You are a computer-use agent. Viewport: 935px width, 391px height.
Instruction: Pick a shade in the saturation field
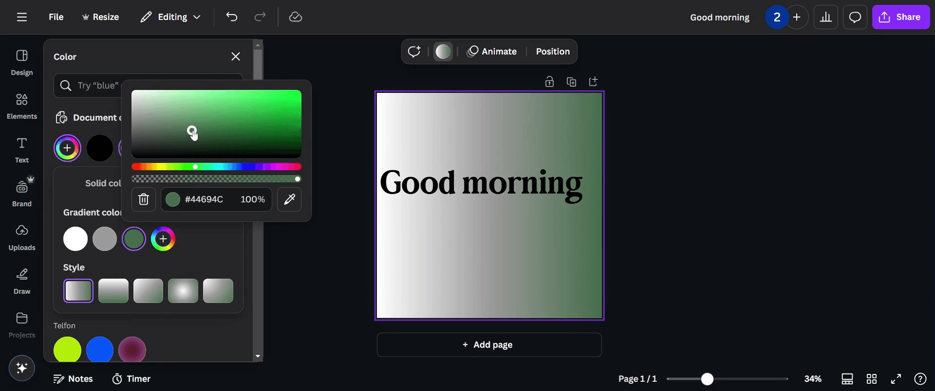click(216, 124)
